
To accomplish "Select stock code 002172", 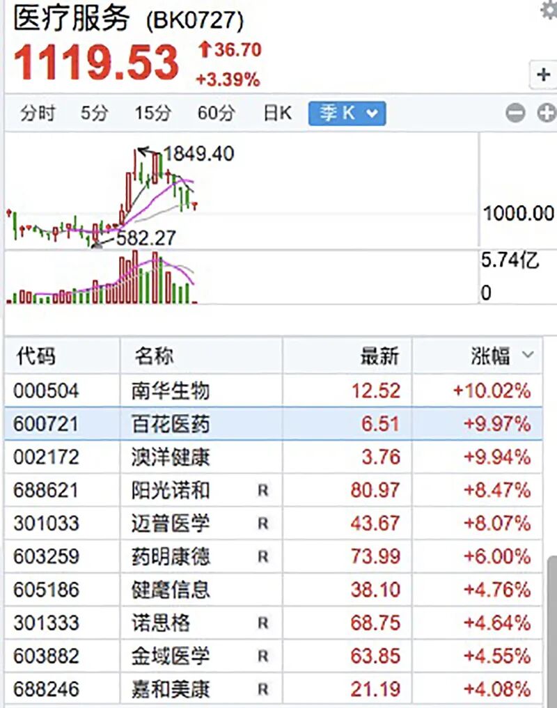I will coord(46,457).
